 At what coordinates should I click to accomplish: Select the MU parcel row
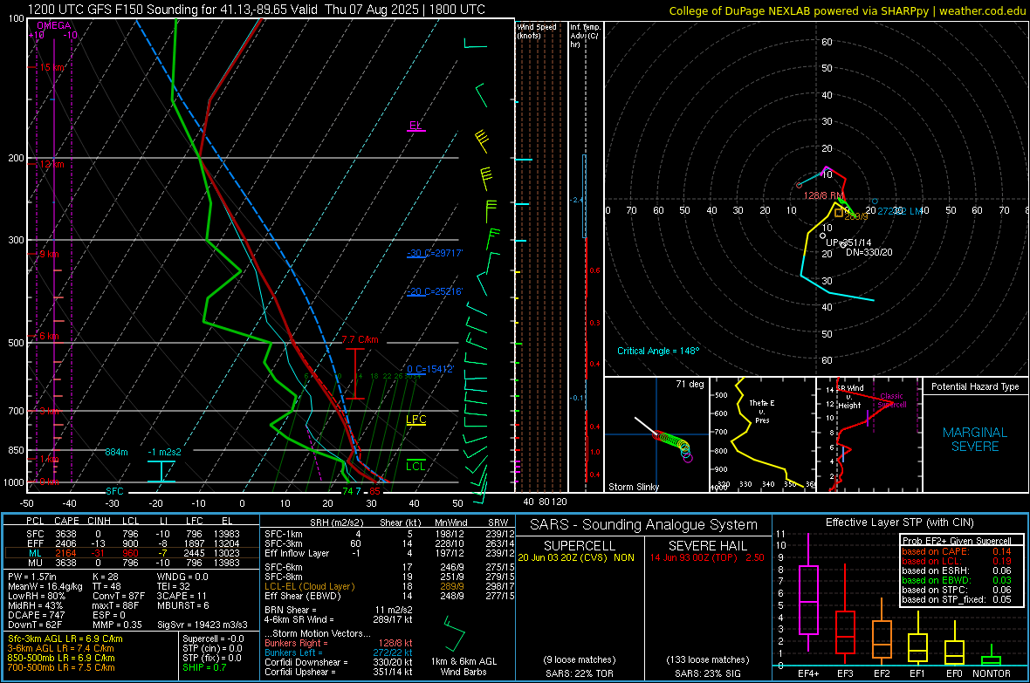pyautogui.click(x=132, y=562)
